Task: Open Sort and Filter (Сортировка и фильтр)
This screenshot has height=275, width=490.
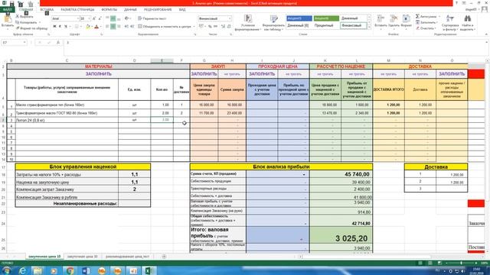Action: pyautogui.click(x=450, y=23)
